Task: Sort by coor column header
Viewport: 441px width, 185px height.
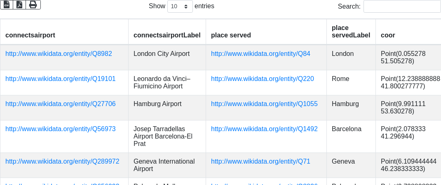Action: [388, 35]
